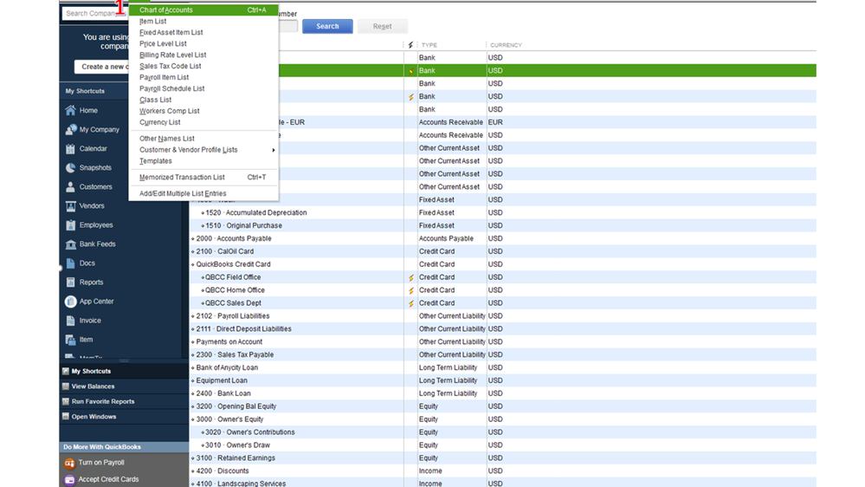The height and width of the screenshot is (487, 865).
Task: Click the Open Windows icon
Action: (x=66, y=417)
